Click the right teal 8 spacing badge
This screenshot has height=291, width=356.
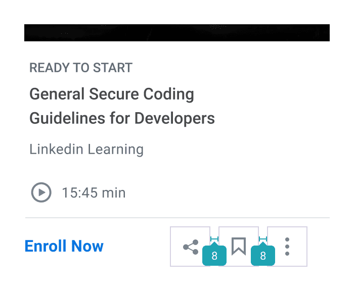click(263, 256)
